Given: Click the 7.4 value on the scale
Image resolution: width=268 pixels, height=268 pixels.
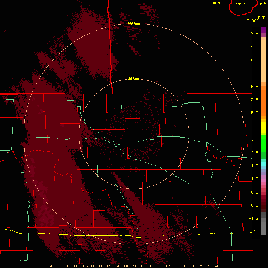Looking at the screenshot, I should [x=255, y=73].
